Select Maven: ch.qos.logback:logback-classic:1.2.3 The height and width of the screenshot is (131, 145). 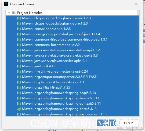click(73, 18)
